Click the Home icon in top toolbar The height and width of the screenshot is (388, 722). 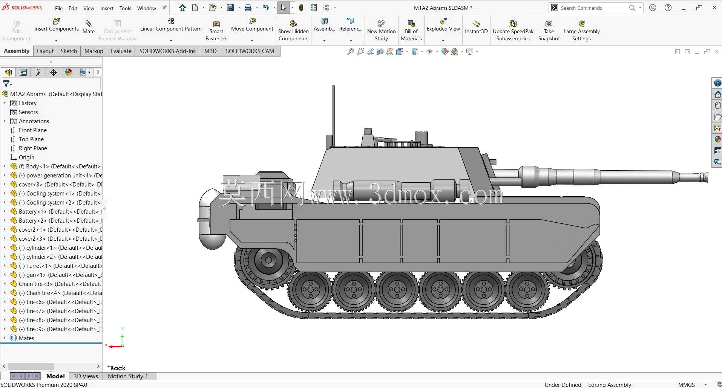coord(182,8)
